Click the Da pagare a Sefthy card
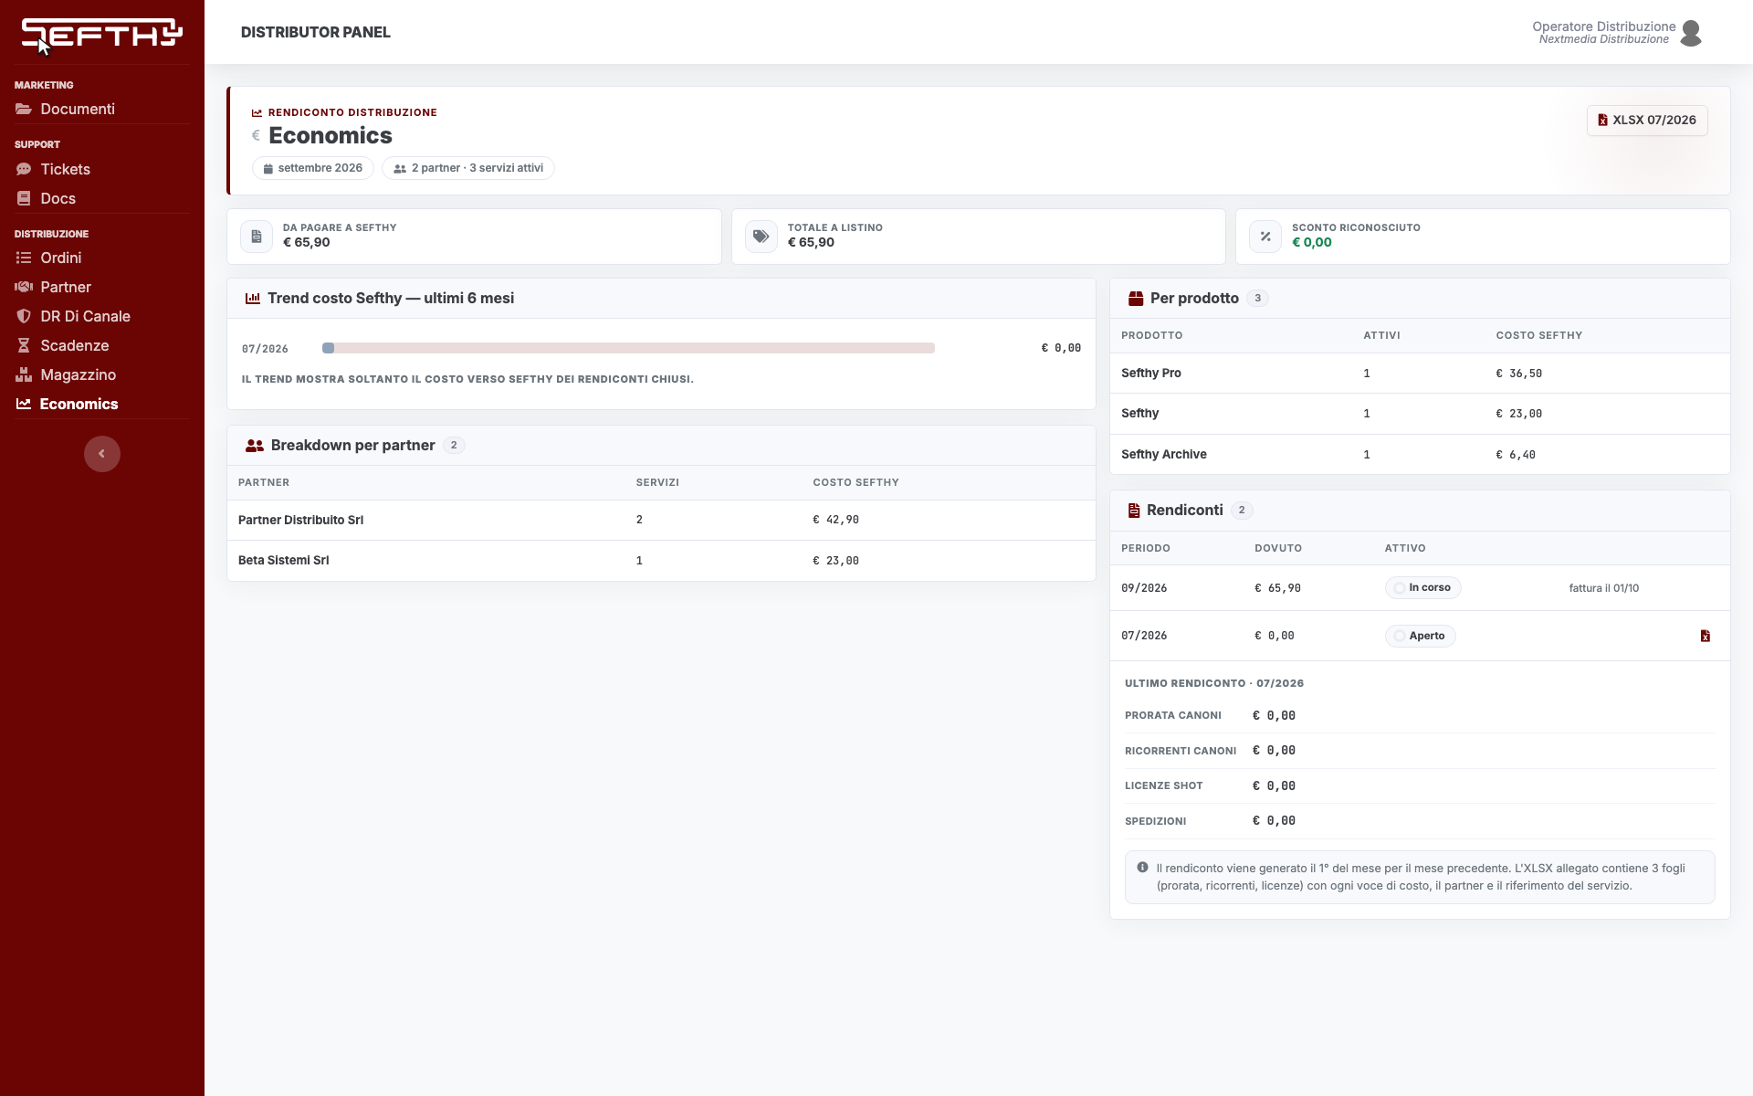 click(474, 237)
